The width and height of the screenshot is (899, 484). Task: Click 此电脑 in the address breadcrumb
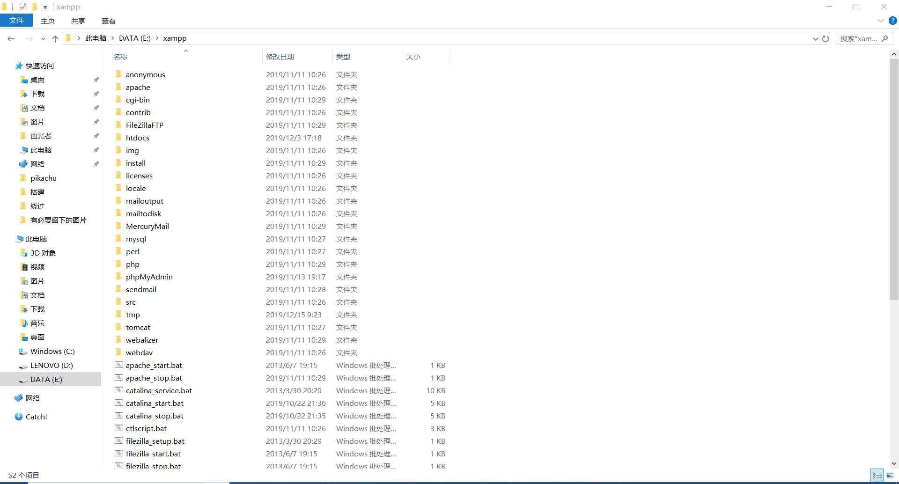(96, 38)
